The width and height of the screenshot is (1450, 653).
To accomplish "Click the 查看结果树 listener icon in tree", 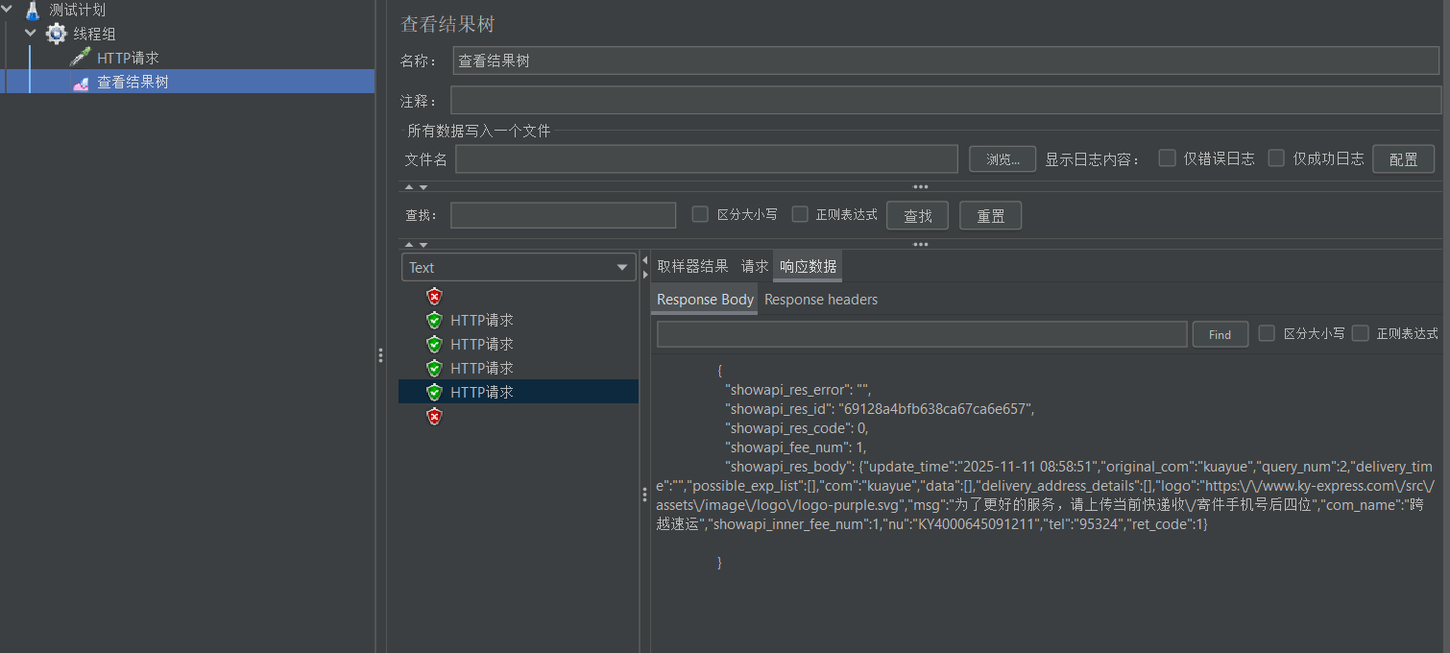I will [x=81, y=83].
